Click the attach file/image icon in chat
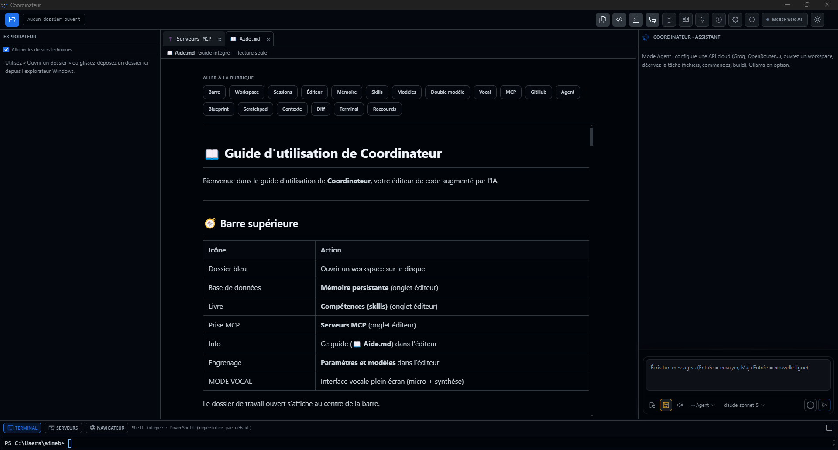The height and width of the screenshot is (450, 838). tap(653, 405)
